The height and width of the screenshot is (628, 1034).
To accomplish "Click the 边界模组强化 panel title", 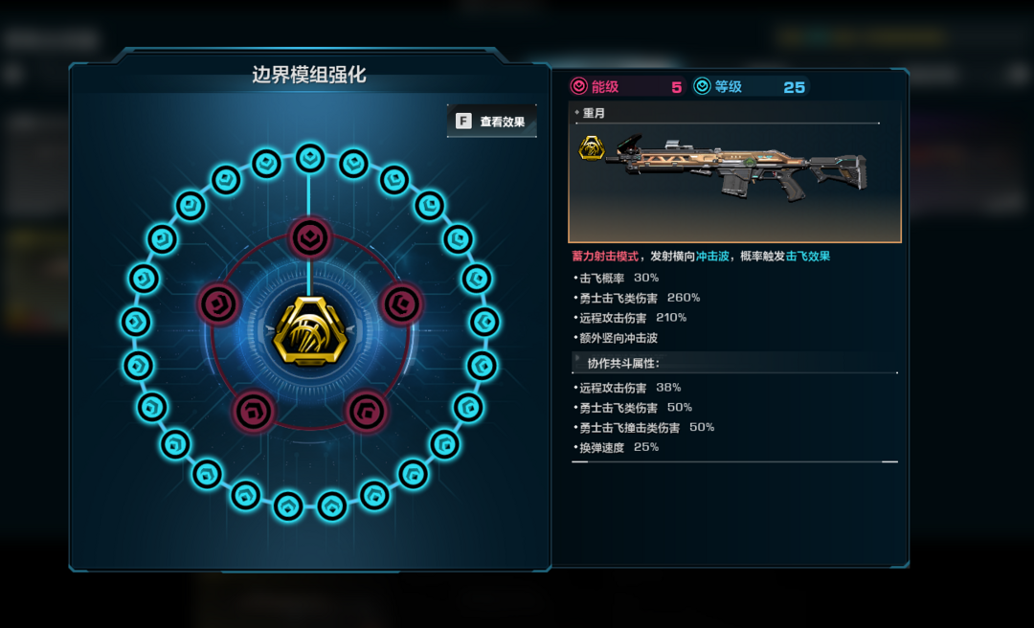I will [x=308, y=75].
